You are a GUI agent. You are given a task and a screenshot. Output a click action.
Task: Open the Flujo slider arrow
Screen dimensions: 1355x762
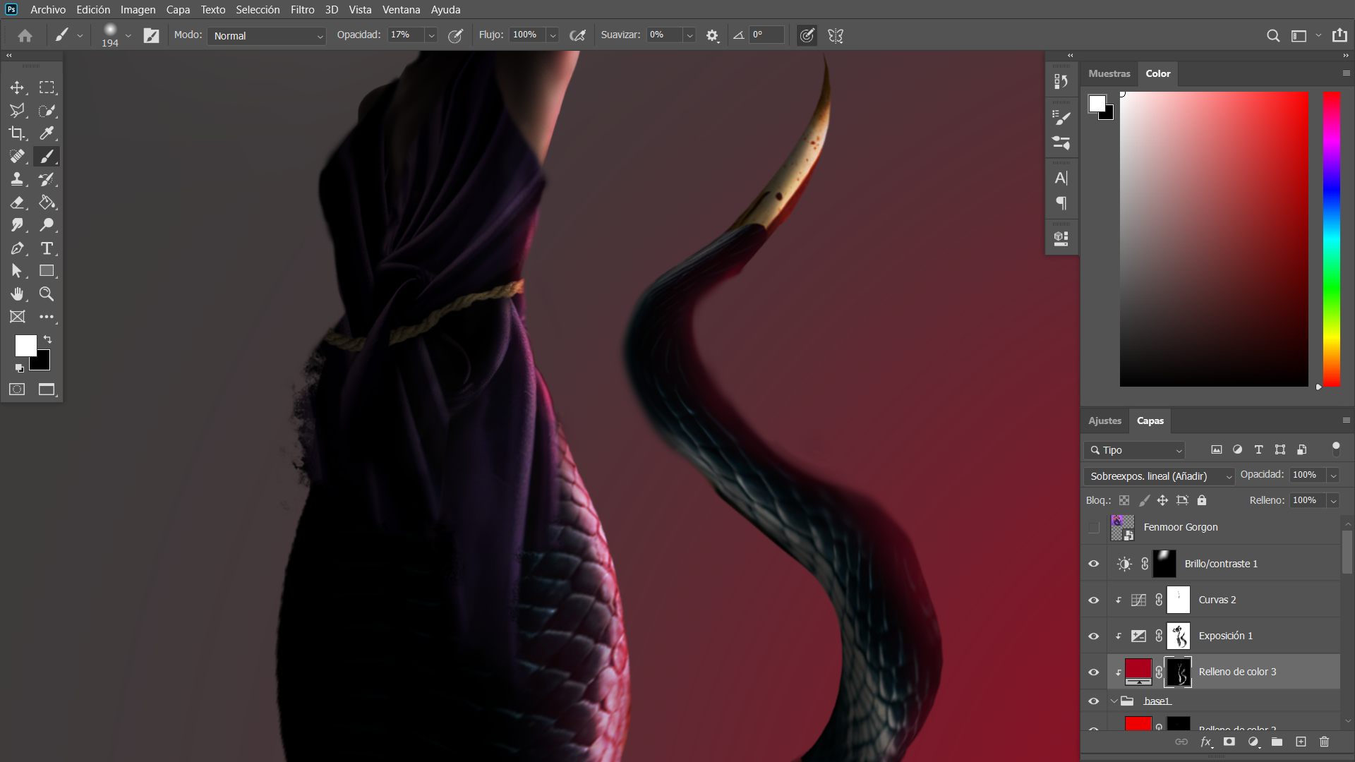coord(553,35)
